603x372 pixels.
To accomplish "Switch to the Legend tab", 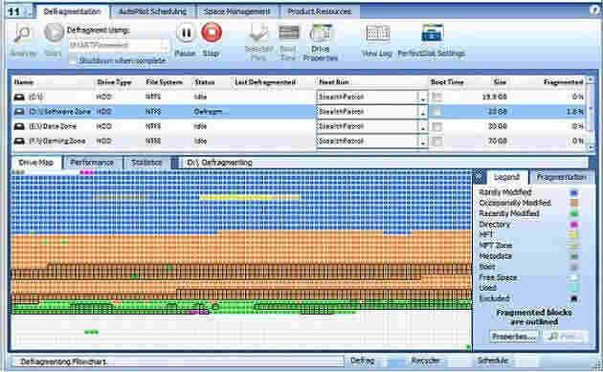I will point(506,177).
